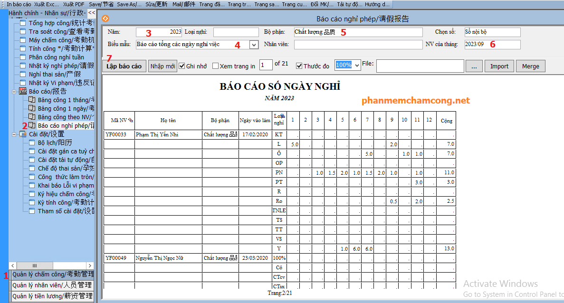Switch to Quản lý tiền lương tab

[53, 296]
